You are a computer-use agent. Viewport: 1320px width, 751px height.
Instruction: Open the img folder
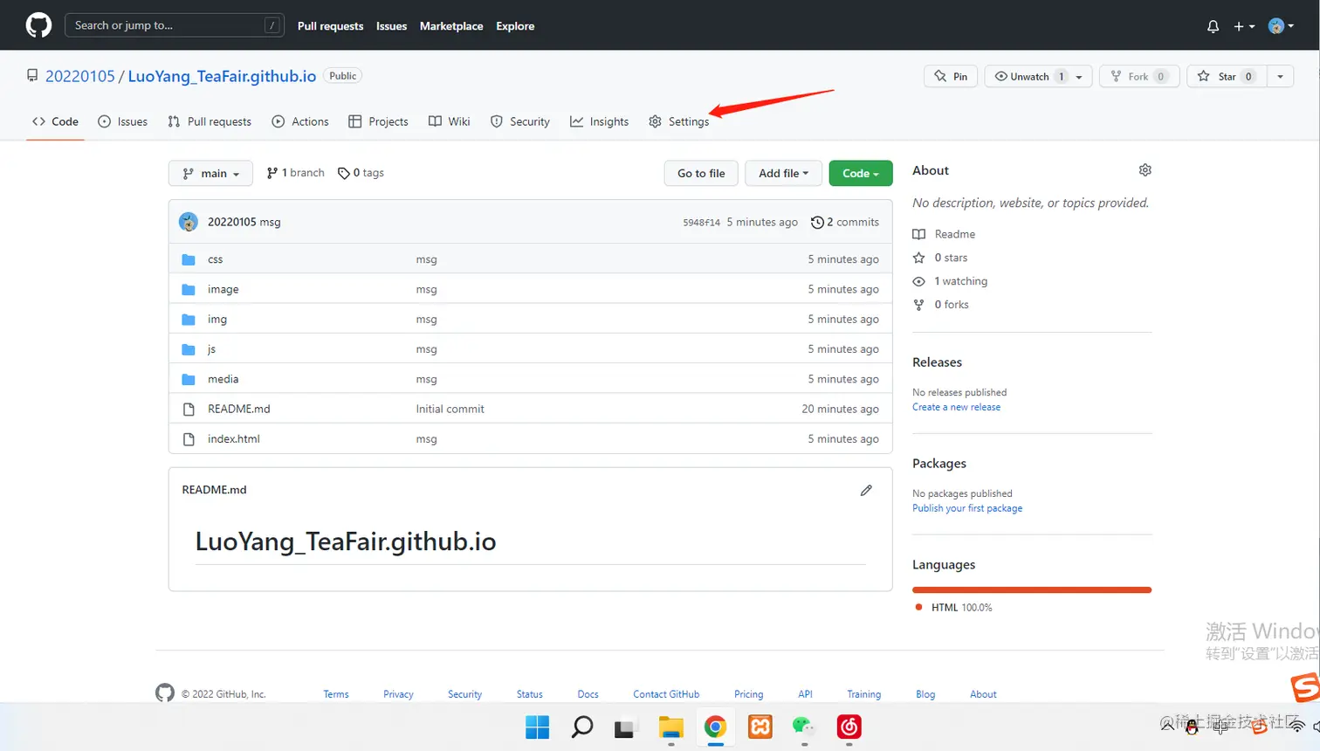point(217,319)
